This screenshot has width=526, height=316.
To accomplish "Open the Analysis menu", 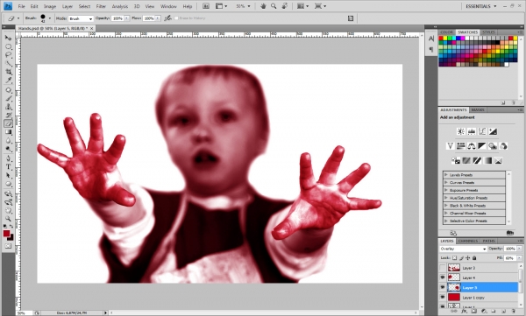I will (120, 6).
